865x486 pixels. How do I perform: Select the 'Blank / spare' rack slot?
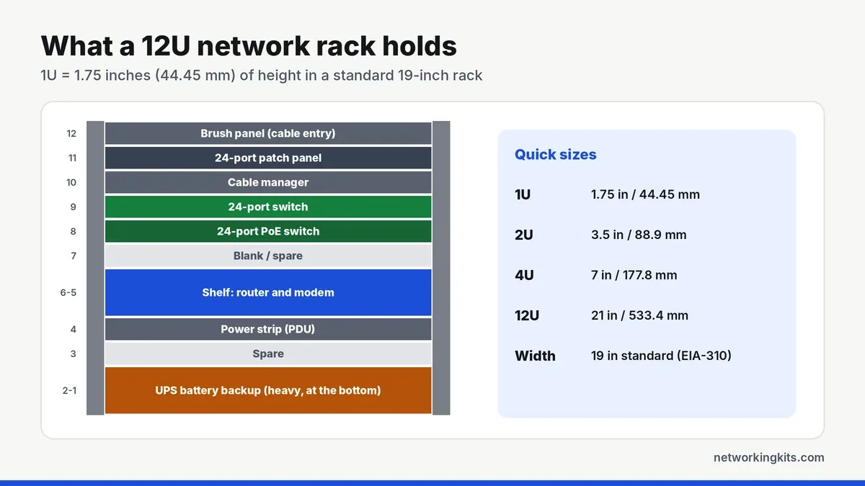[268, 256]
